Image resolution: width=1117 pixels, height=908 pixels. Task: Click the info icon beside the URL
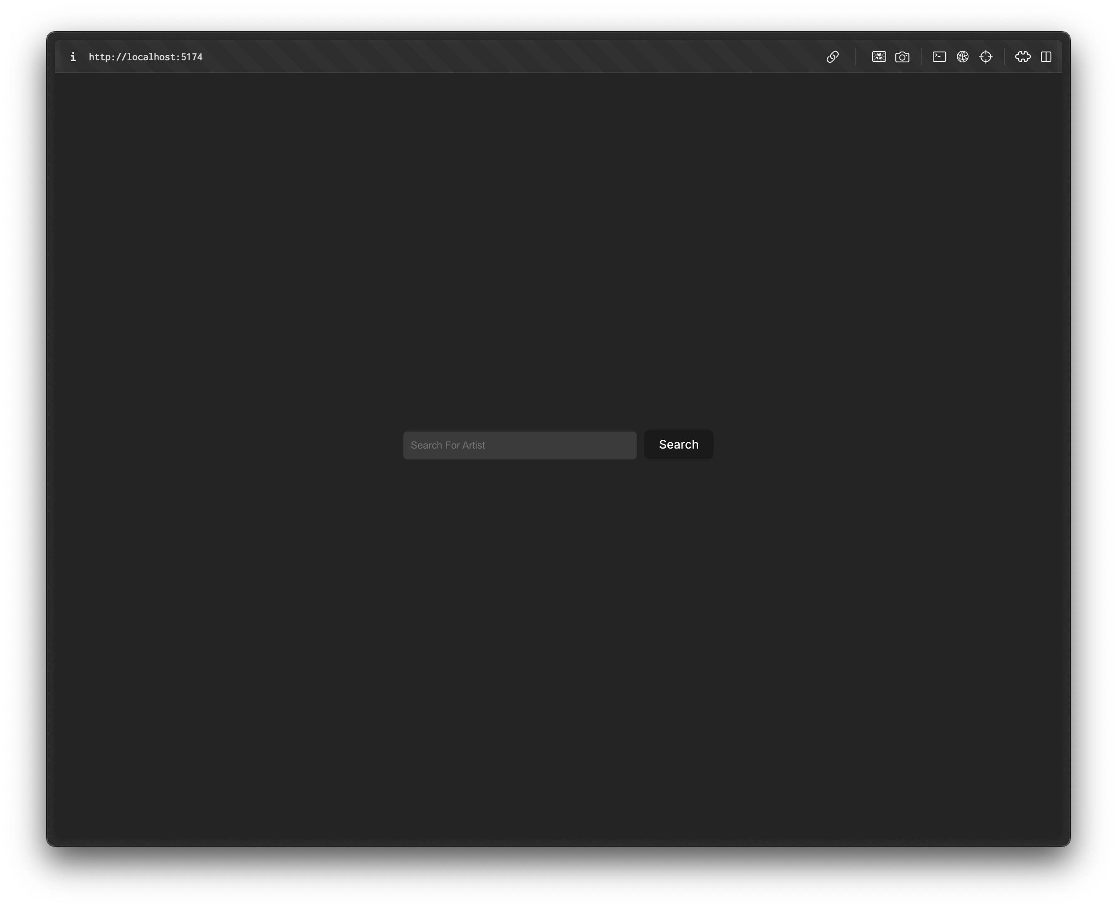(73, 57)
